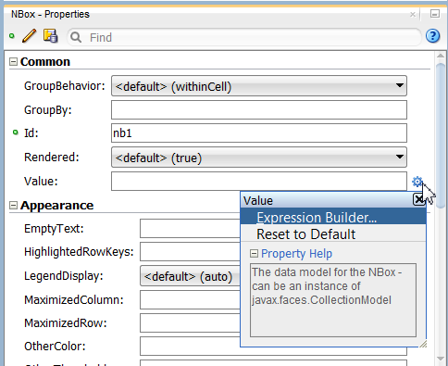Click the vertical scrollbar thumb
Image resolution: width=448 pixels, height=366 pixels.
[x=441, y=135]
